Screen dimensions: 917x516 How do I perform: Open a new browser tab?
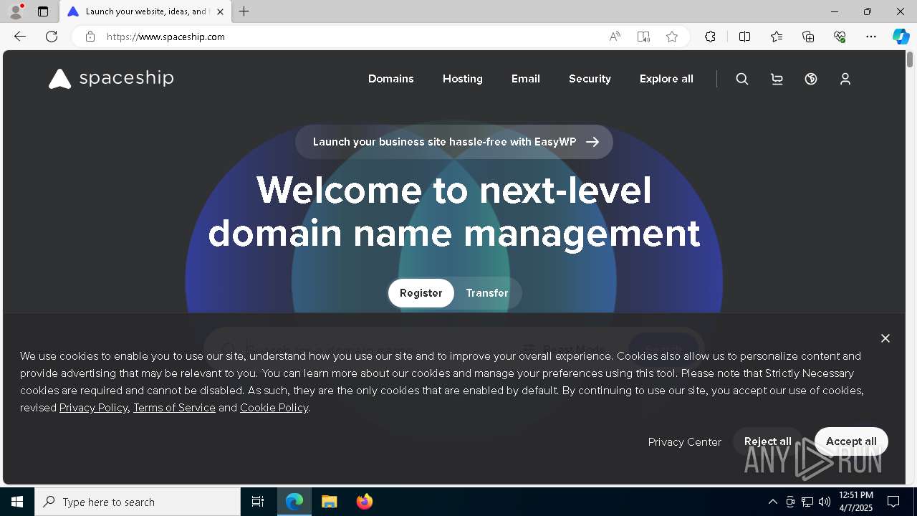(x=244, y=11)
